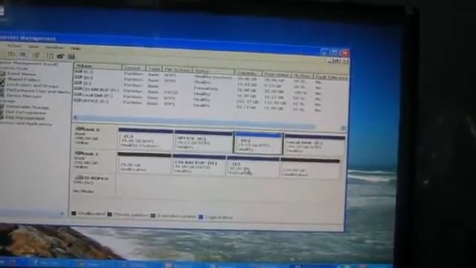Select the highlighted logical drive on Disk 0

pos(258,143)
